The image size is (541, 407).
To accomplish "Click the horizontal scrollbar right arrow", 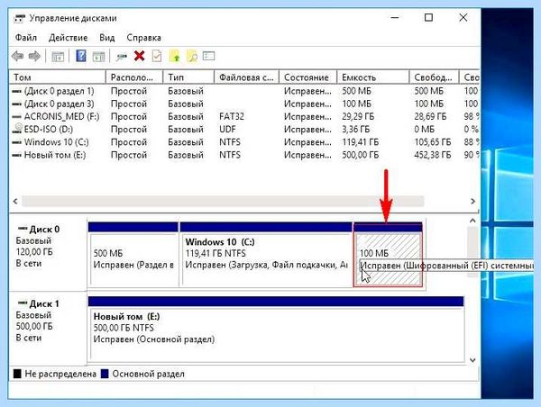I will point(472,201).
